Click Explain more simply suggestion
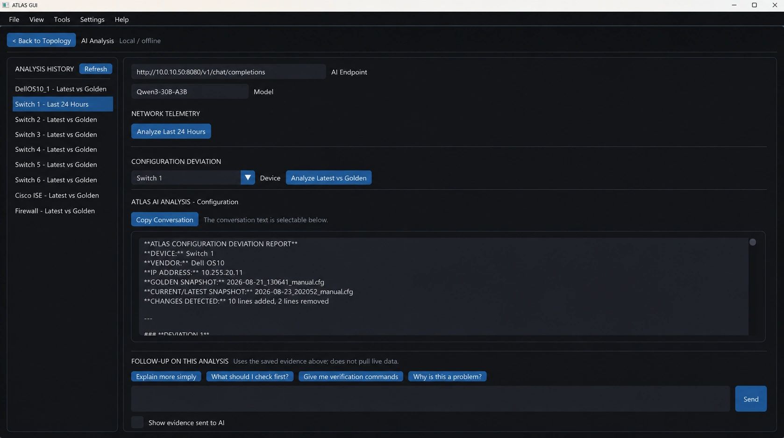Screen dimensions: 784x438 pyautogui.click(x=166, y=377)
